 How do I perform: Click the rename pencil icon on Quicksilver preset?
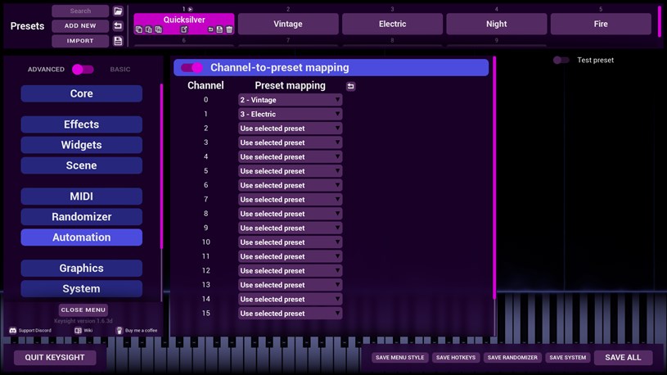[184, 29]
